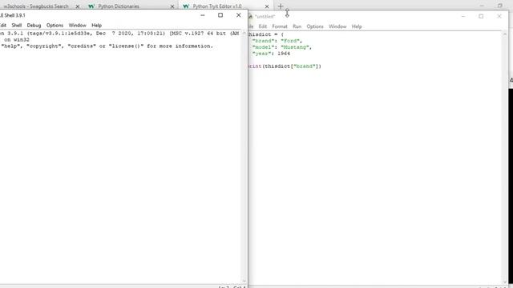Click the help copyright credits info line

pyautogui.click(x=107, y=46)
